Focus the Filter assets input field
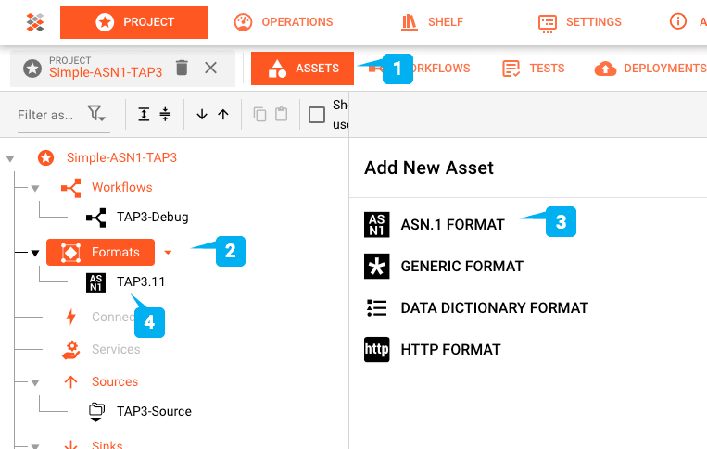The height and width of the screenshot is (449, 707). click(x=51, y=116)
